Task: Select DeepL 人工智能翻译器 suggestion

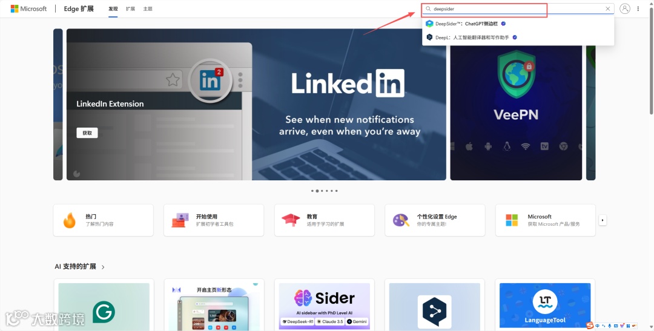Action: [x=518, y=38]
